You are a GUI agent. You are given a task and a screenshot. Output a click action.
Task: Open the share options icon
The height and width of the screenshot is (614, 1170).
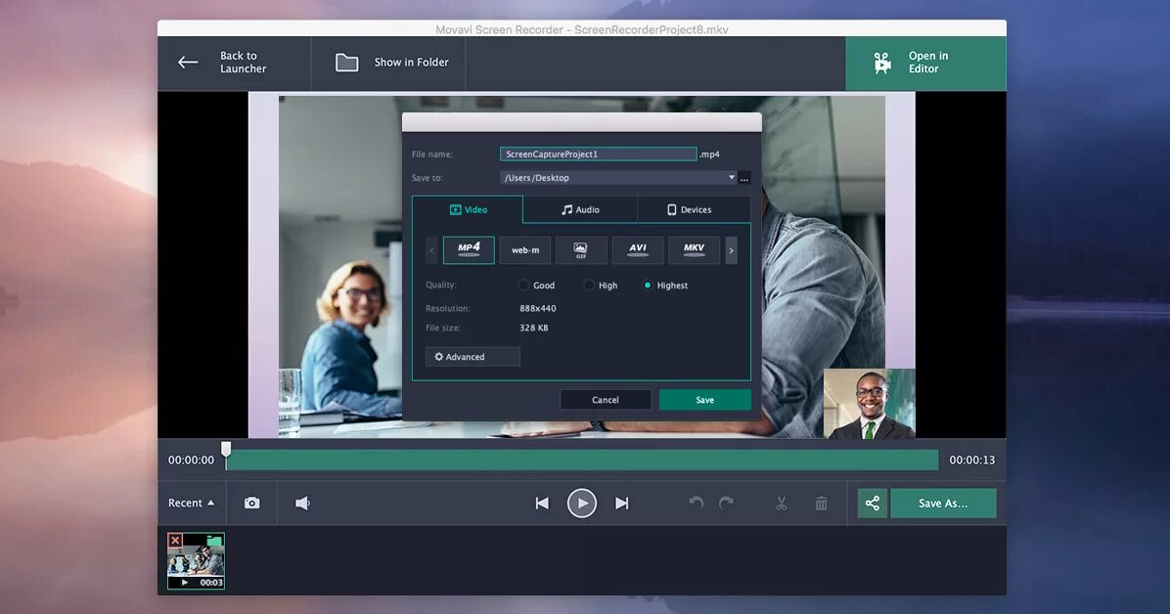873,503
